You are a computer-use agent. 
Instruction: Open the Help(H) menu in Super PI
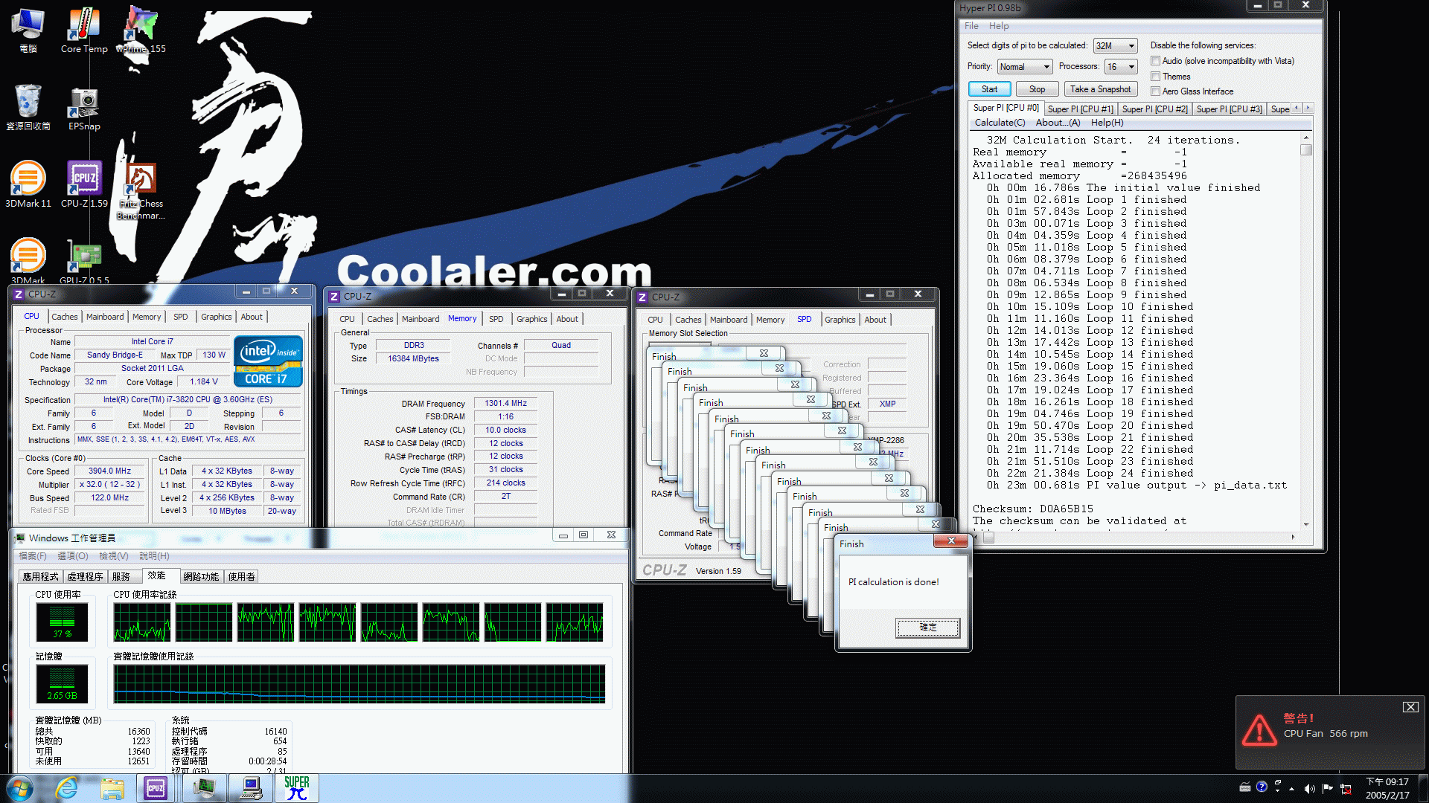click(x=1107, y=123)
